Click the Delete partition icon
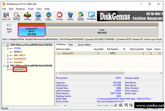The image size is (165, 111). point(70,16)
